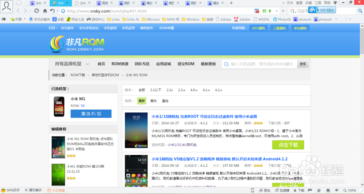Click the 100% zoom level control
Image resolution: width=364 pixels, height=194 pixels.
pyautogui.click(x=350, y=190)
